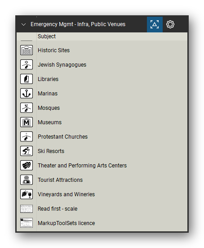
Task: Click the 'Jewish Synagogues' label
Action: point(62,65)
